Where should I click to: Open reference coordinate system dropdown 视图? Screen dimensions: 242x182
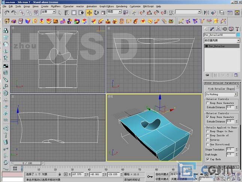114,12
